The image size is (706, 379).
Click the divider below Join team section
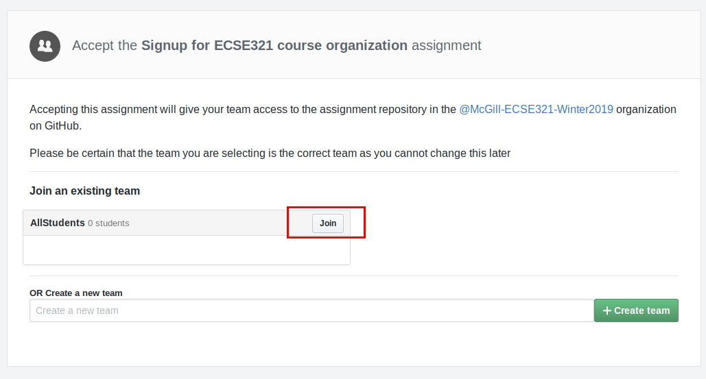tap(354, 276)
